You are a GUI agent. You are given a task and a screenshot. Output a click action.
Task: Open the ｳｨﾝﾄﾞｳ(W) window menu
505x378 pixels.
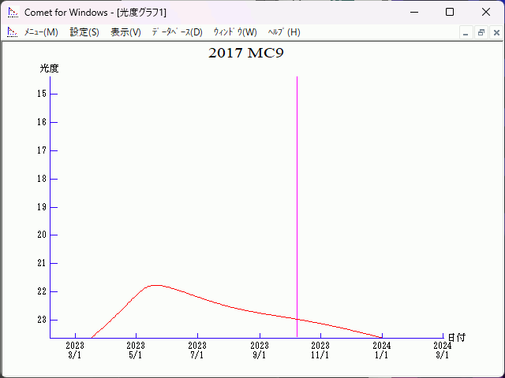(x=234, y=32)
